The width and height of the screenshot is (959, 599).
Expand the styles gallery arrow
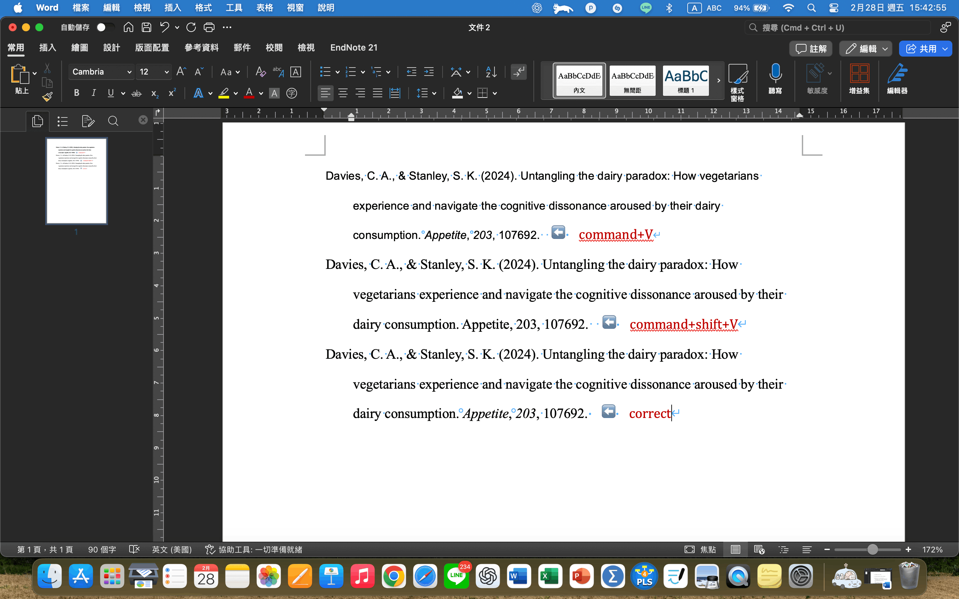(x=719, y=81)
